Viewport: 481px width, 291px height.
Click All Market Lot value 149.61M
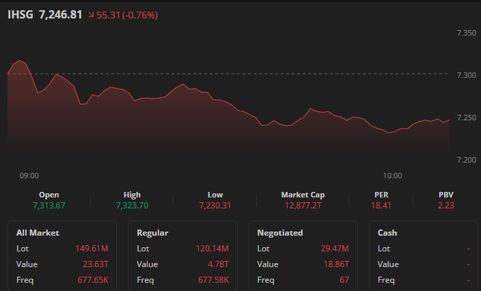(x=92, y=249)
